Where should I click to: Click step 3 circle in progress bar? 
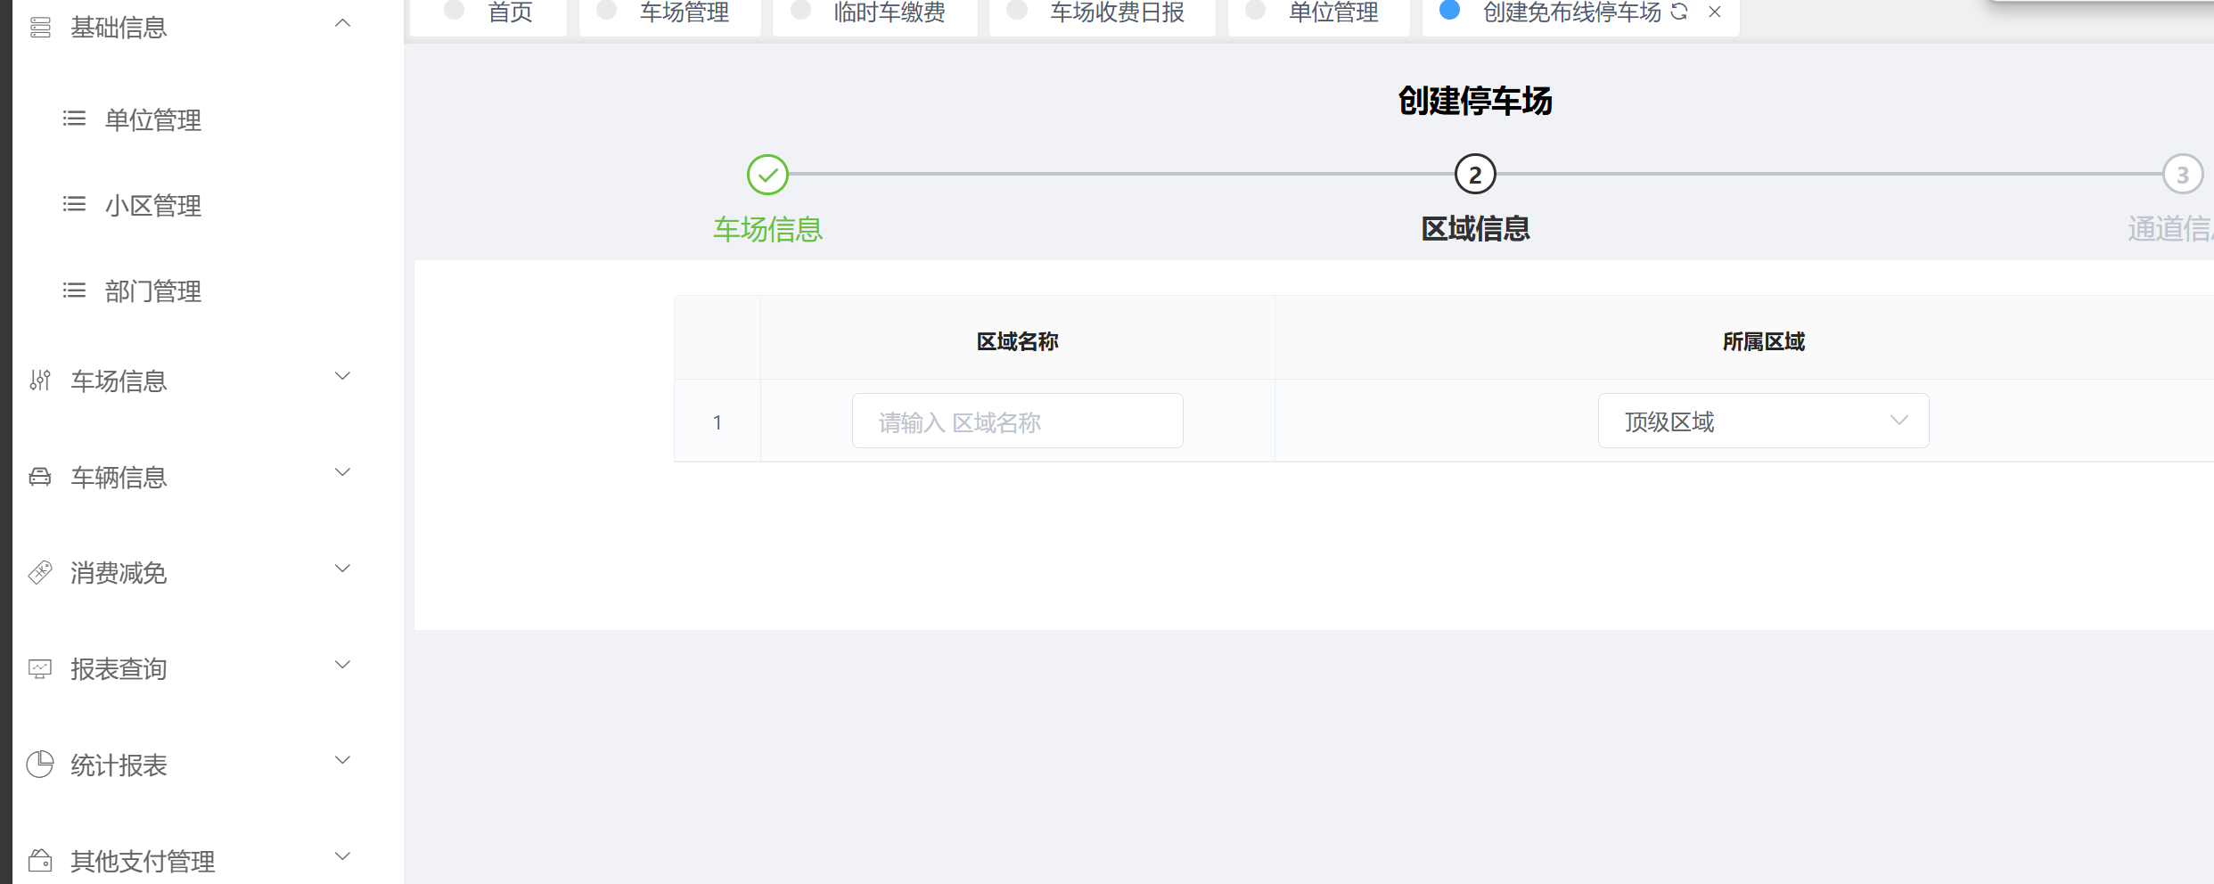click(2183, 175)
